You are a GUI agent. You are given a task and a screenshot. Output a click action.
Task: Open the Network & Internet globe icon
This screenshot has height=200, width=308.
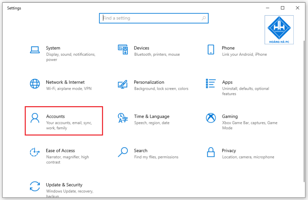(x=35, y=84)
